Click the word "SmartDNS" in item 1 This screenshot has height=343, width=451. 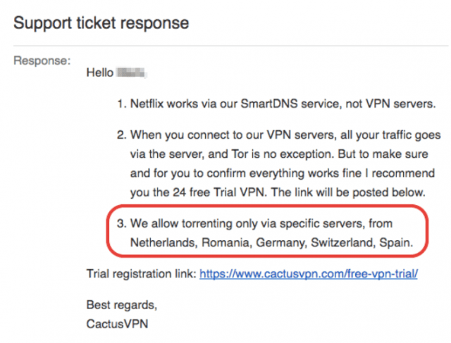269,104
